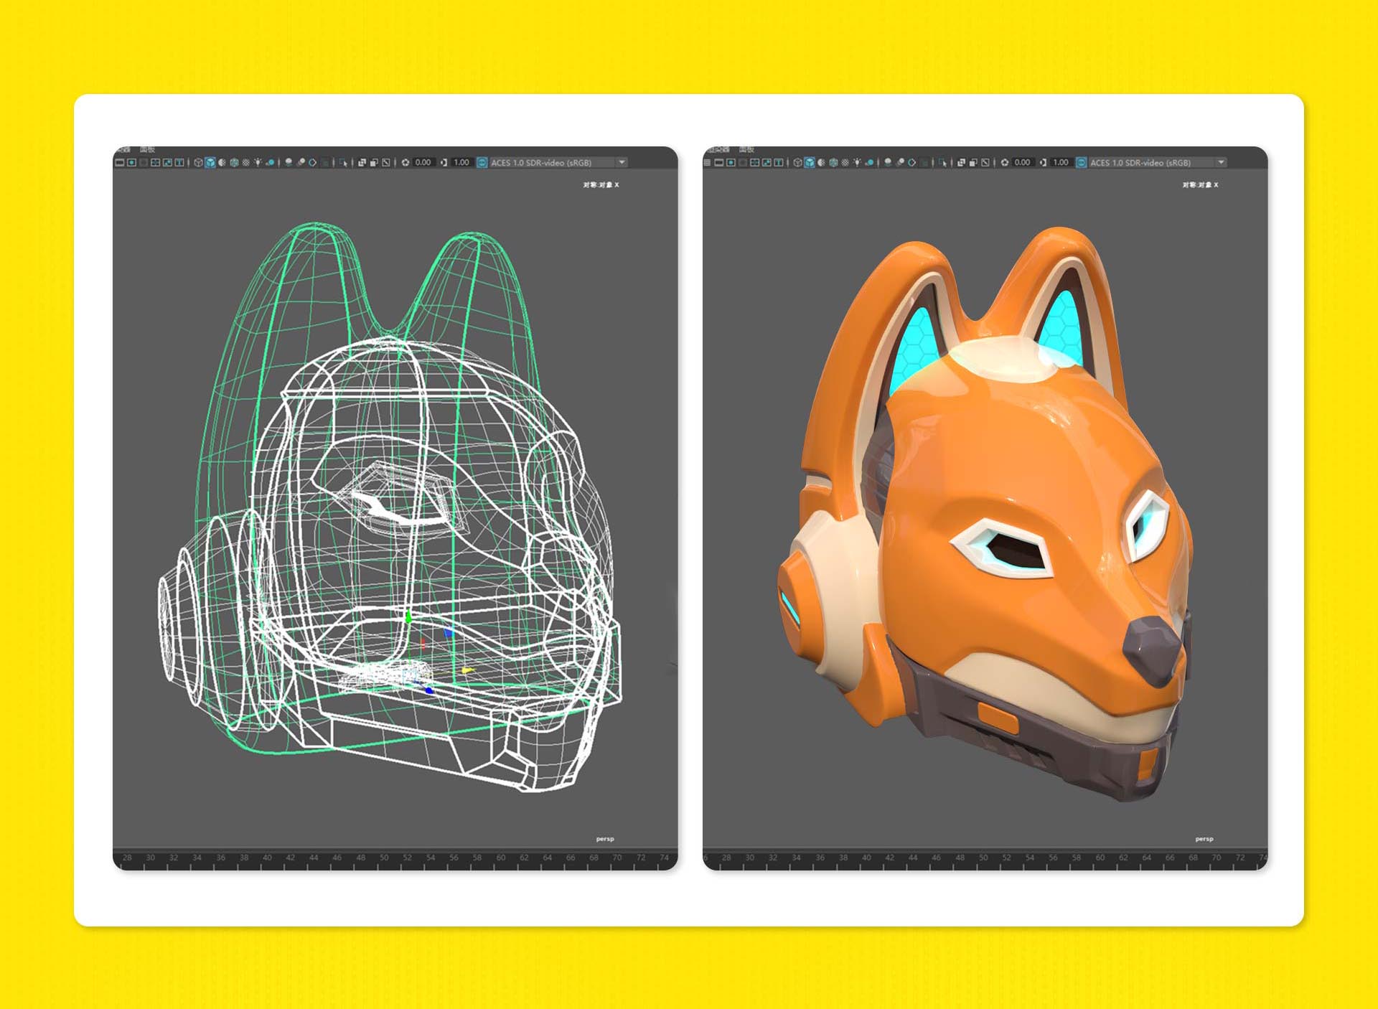Click exposure 0.00 field in left viewport
Image resolution: width=1378 pixels, height=1009 pixels.
[423, 162]
